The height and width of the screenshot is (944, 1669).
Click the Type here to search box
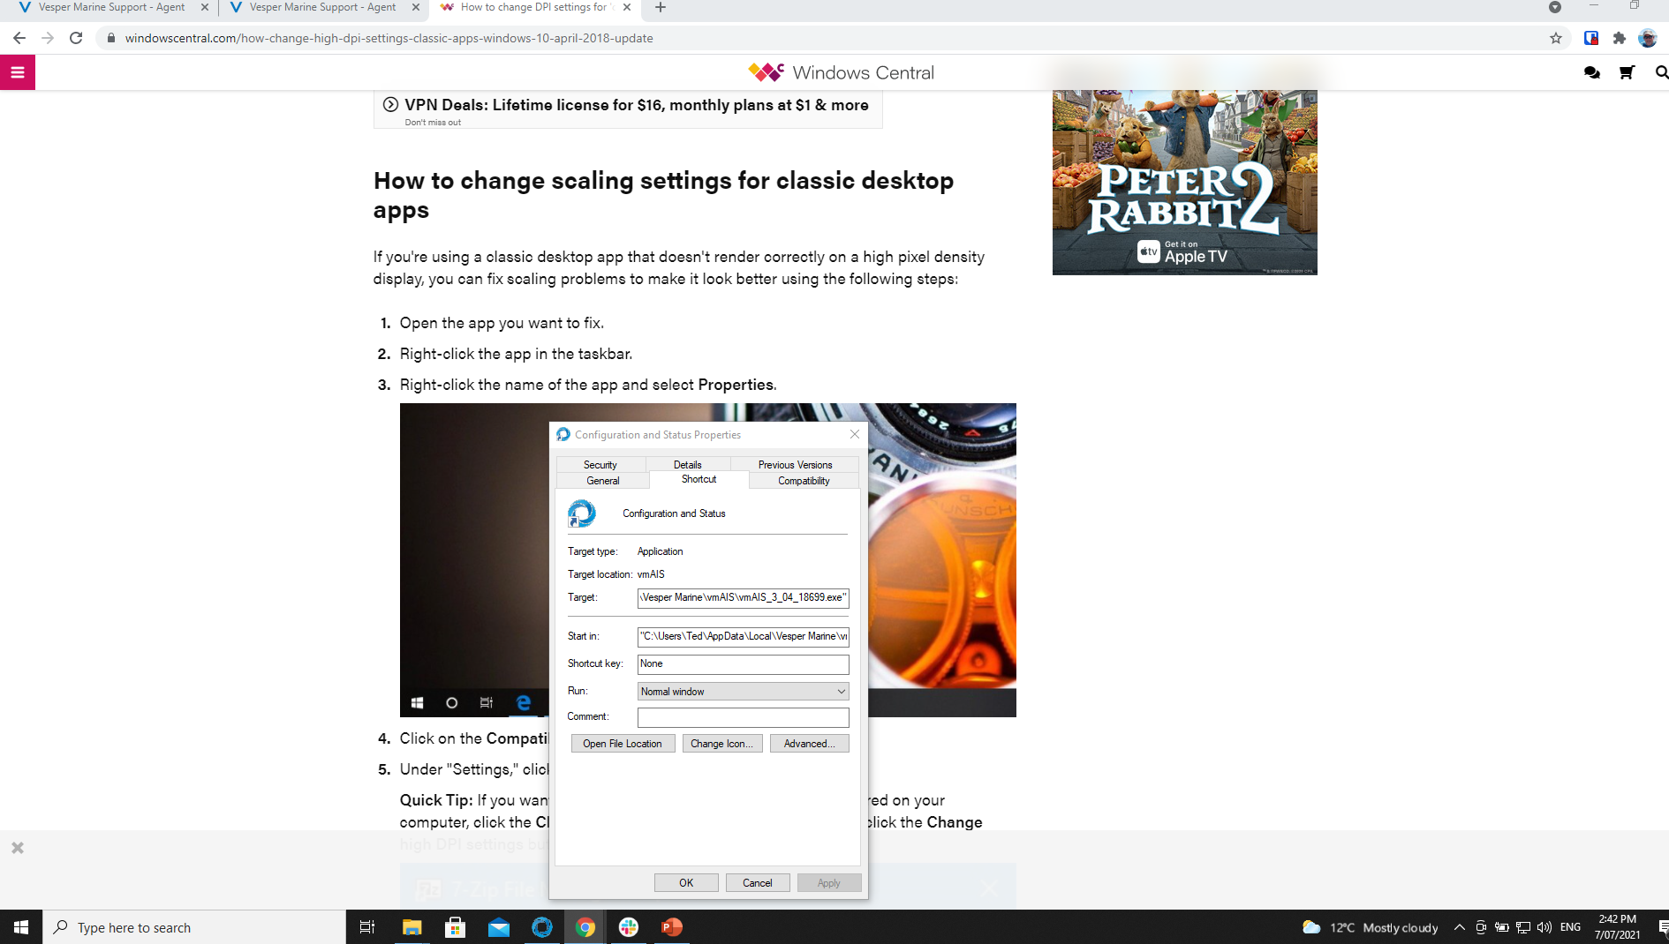point(194,927)
